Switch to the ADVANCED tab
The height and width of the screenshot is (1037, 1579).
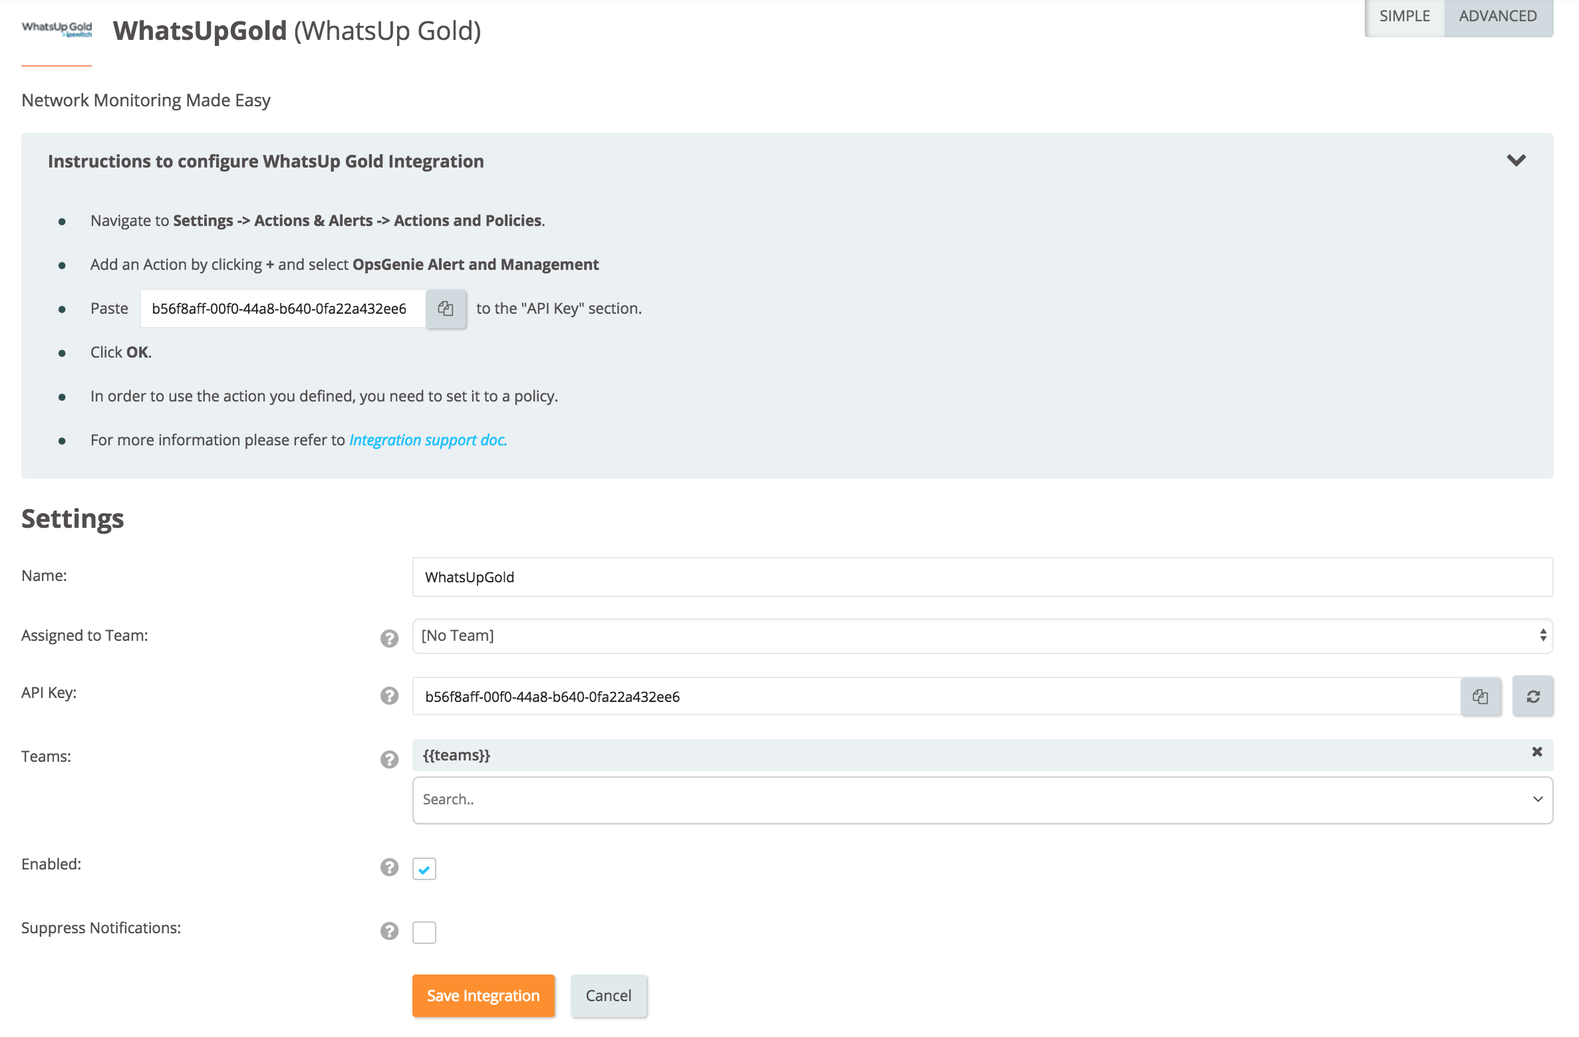(1497, 17)
